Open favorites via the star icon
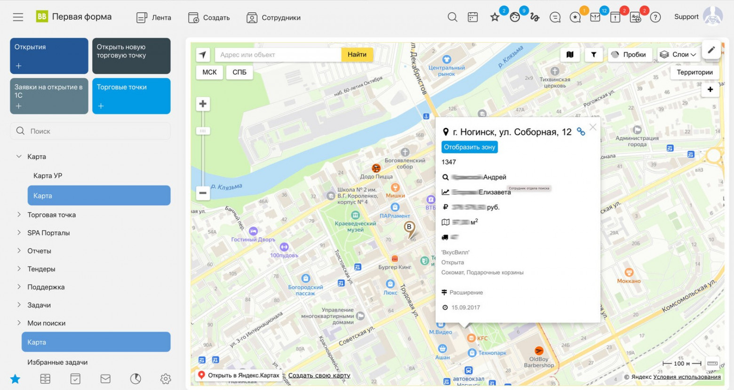 pos(495,17)
